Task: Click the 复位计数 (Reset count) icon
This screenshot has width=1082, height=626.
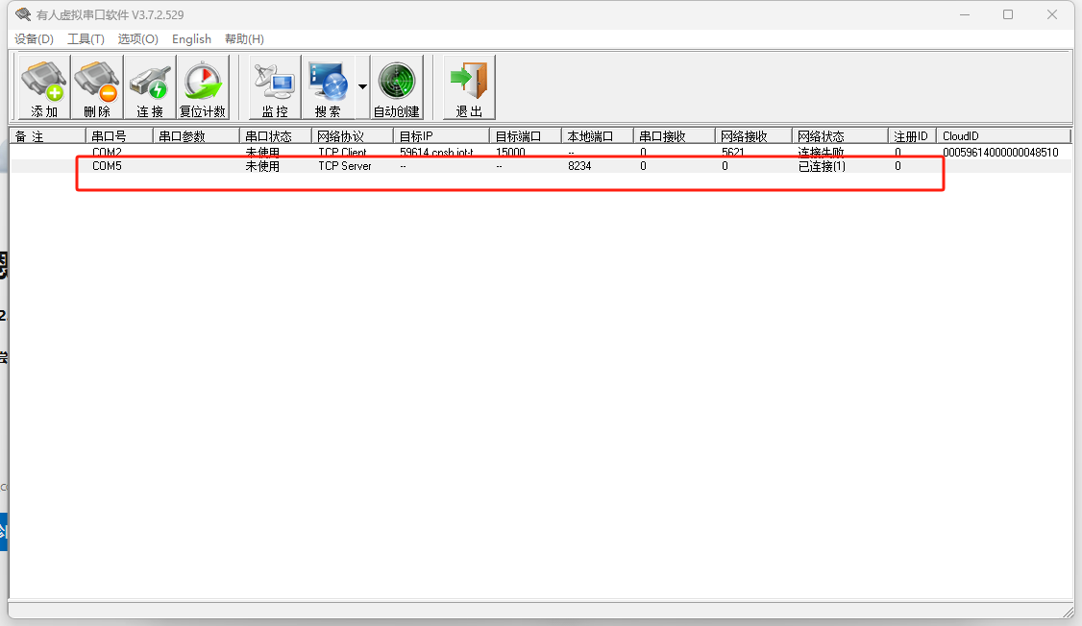Action: [x=203, y=87]
